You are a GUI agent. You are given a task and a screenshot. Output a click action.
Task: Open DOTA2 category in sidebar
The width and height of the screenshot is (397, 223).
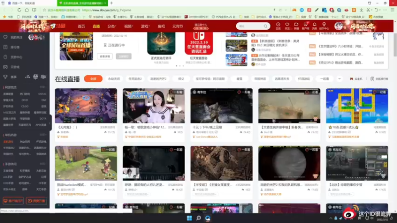click(x=42, y=94)
